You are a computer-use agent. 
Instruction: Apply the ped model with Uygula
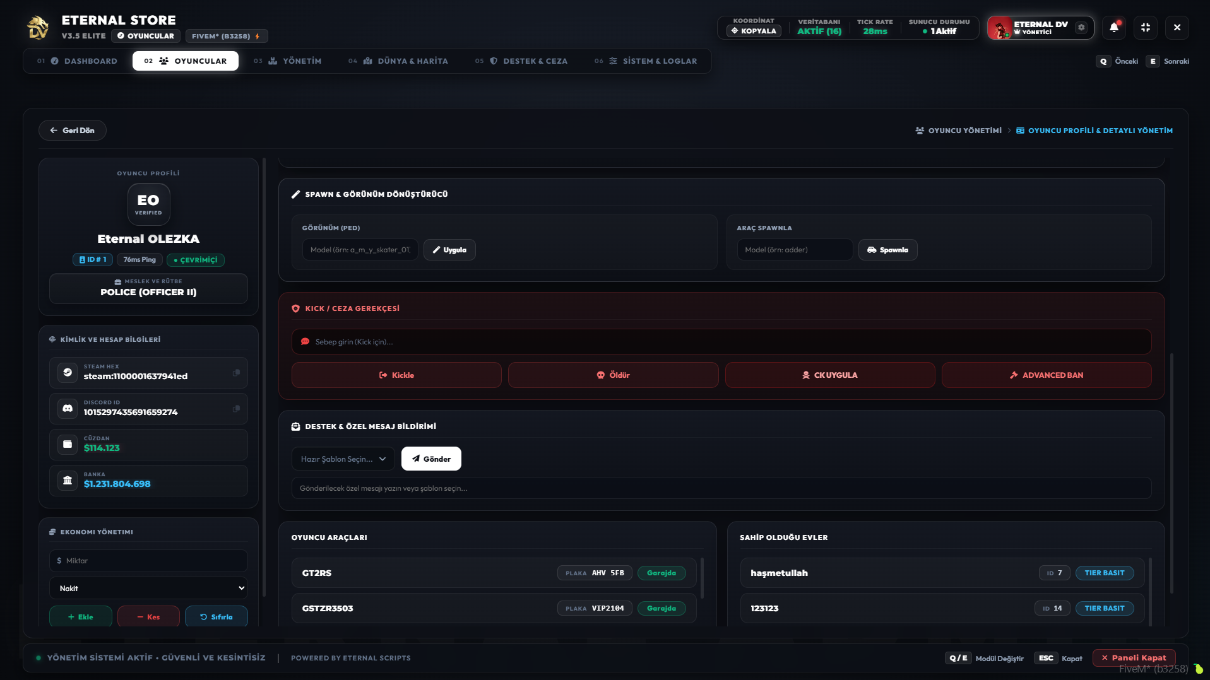click(449, 250)
